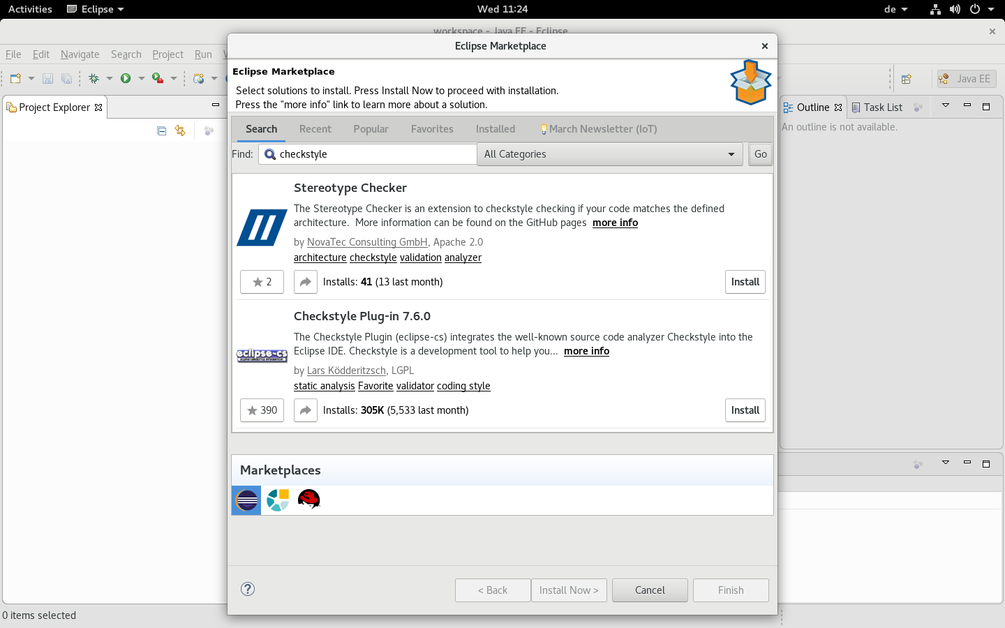Select the Eclipse Marketplace icon under Marketplaces
The height and width of the screenshot is (628, 1005).
(x=246, y=500)
